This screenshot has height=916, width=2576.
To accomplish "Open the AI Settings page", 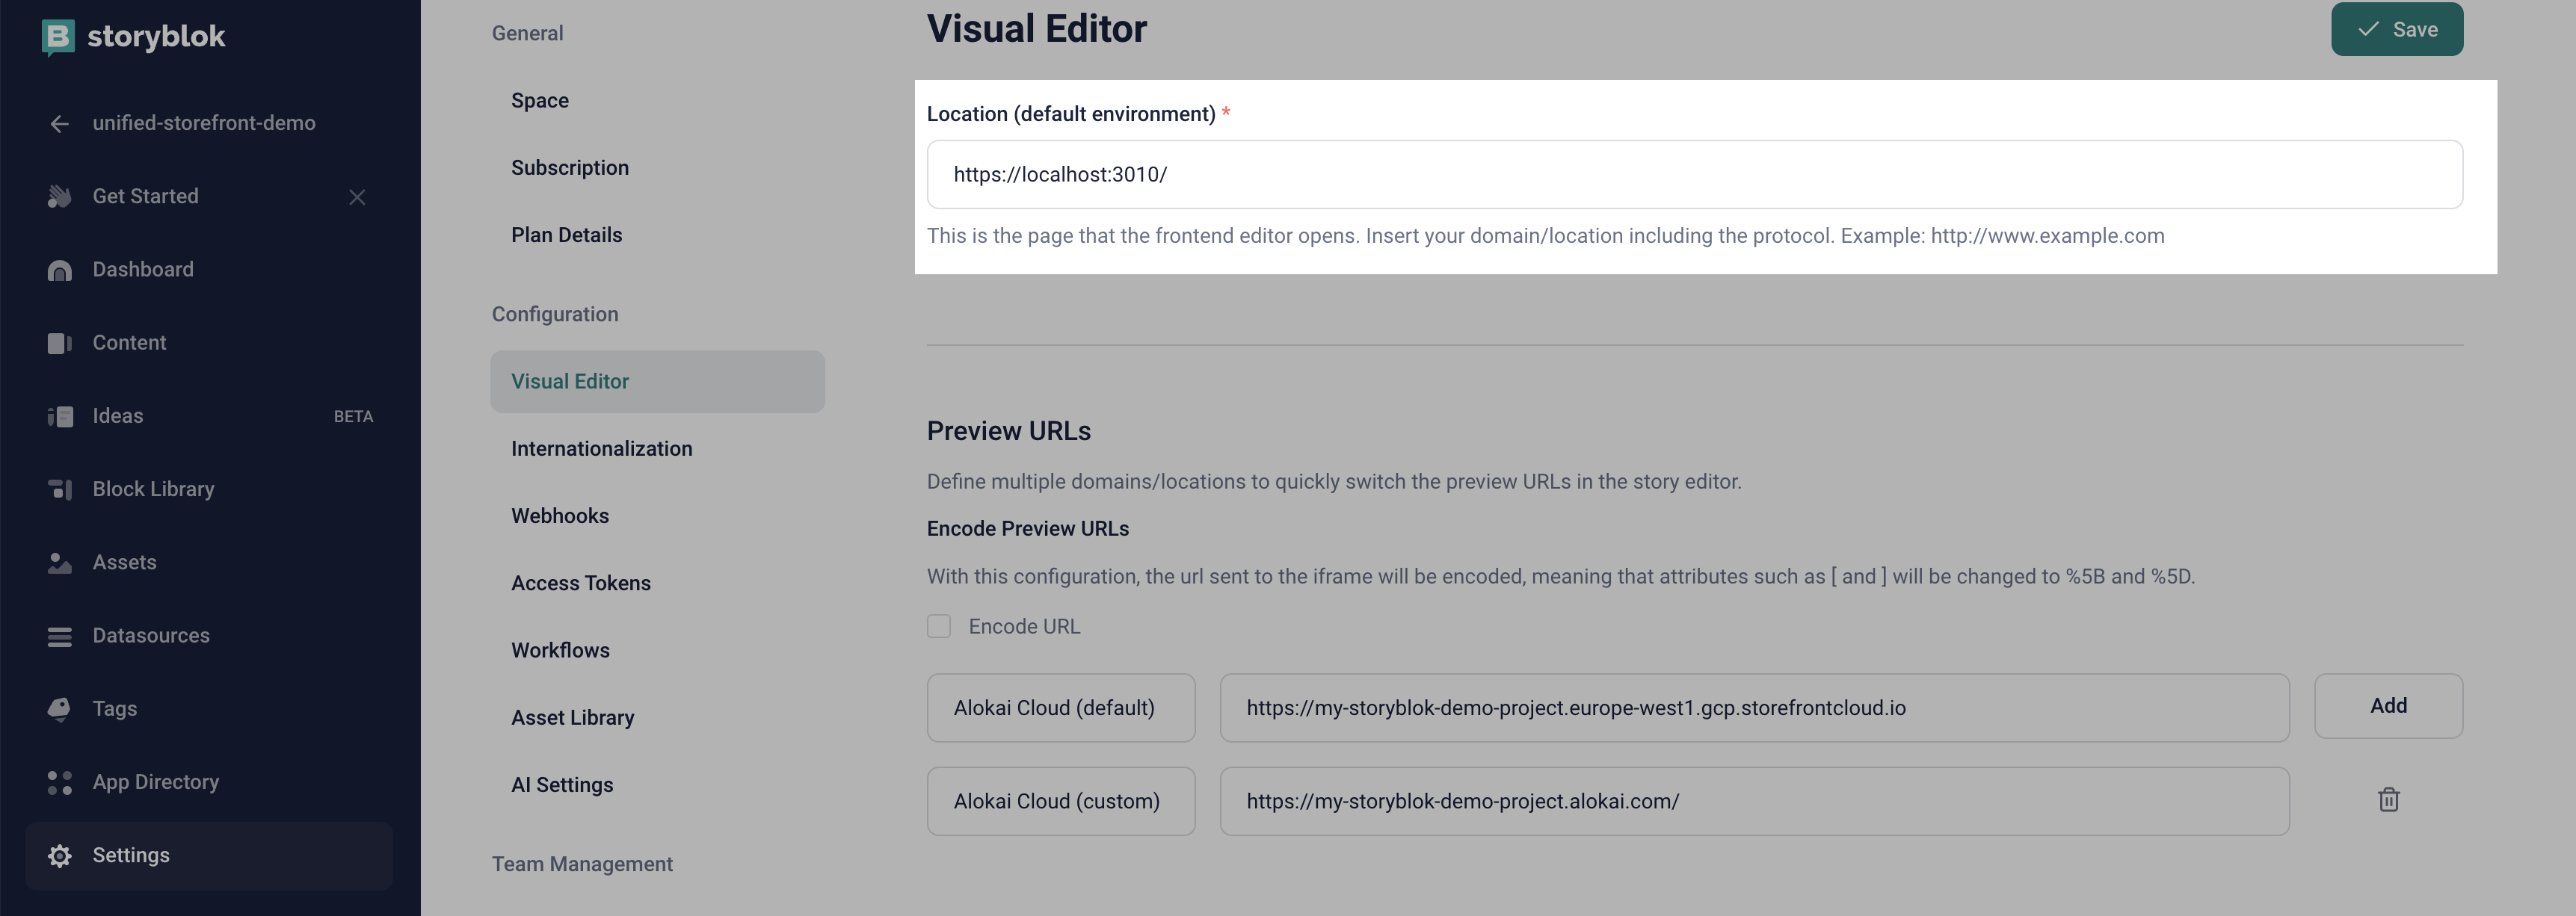I will tap(562, 784).
